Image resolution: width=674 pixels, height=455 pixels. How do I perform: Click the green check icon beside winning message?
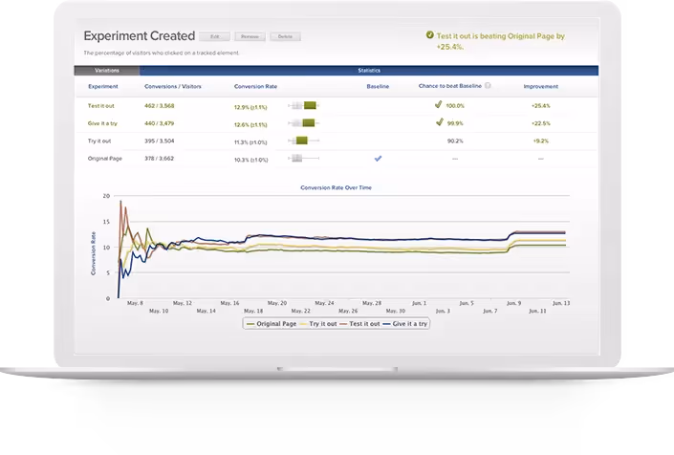(x=430, y=34)
